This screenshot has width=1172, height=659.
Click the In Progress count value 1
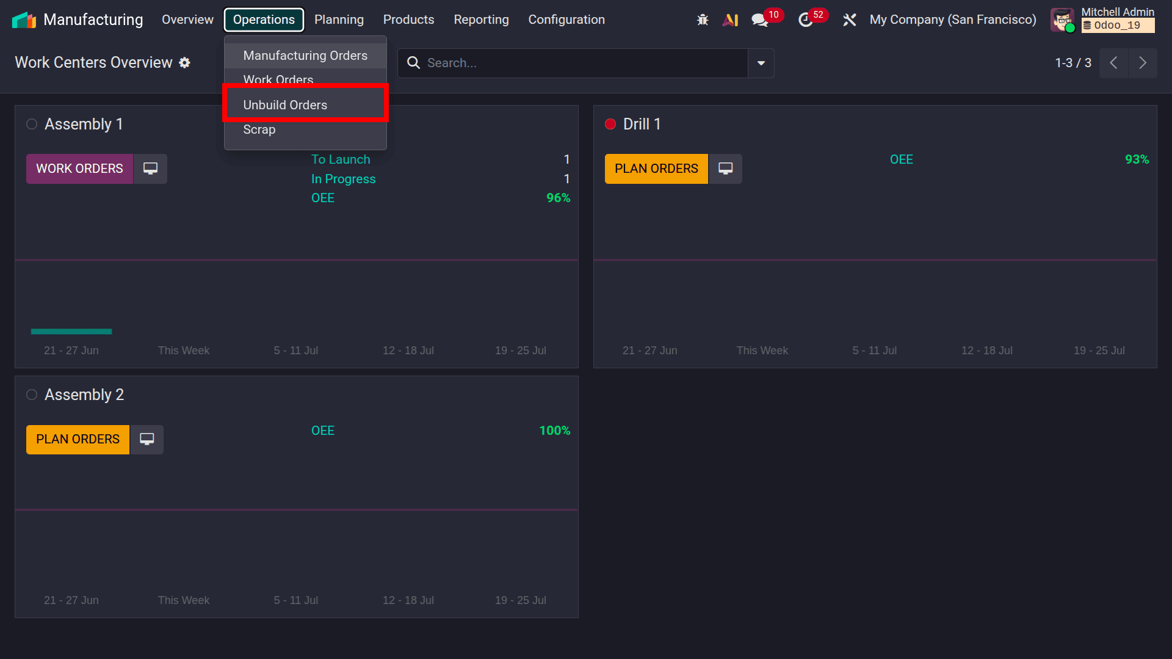[x=566, y=179]
